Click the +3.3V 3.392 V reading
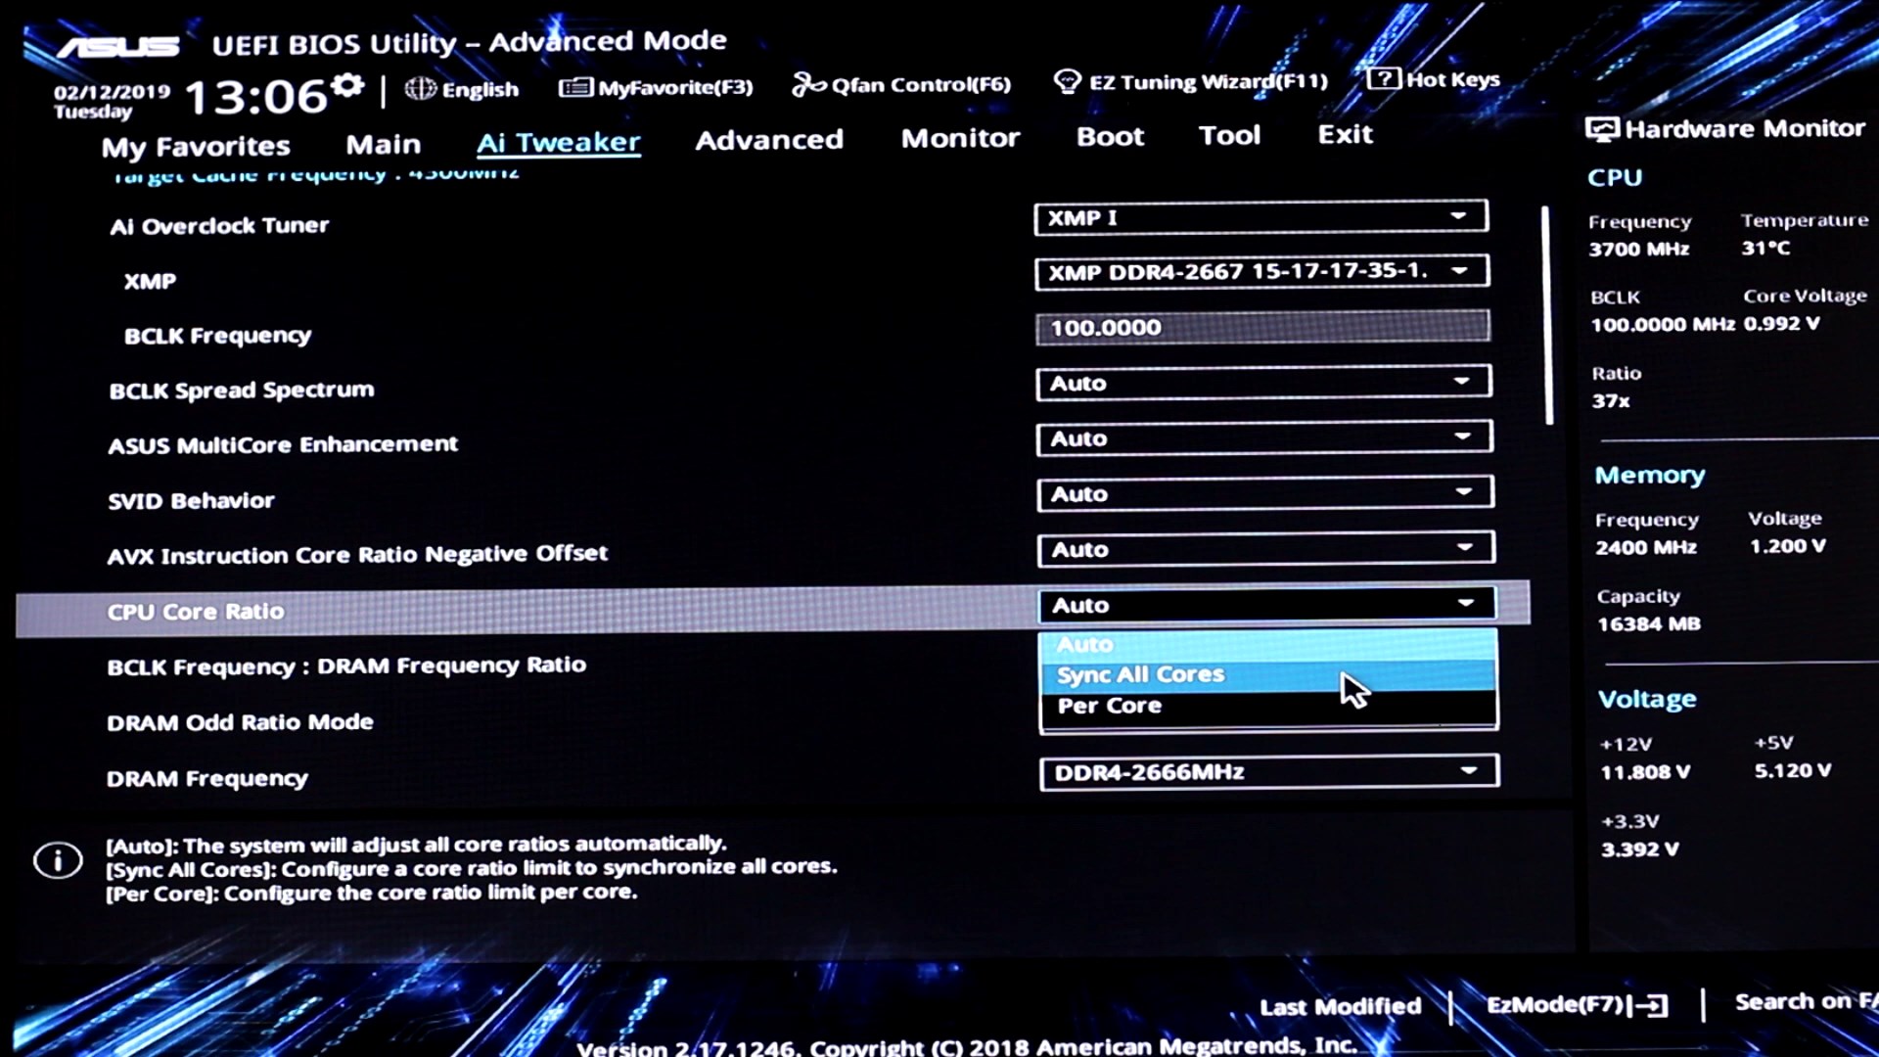This screenshot has height=1057, width=1879. tap(1640, 850)
